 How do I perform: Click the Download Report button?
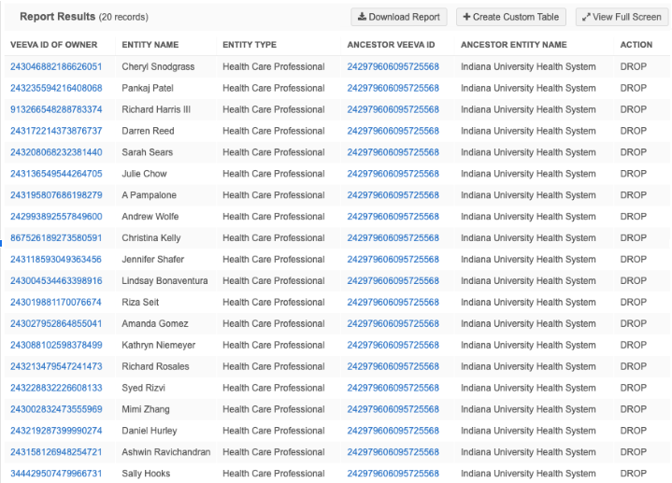pyautogui.click(x=398, y=17)
